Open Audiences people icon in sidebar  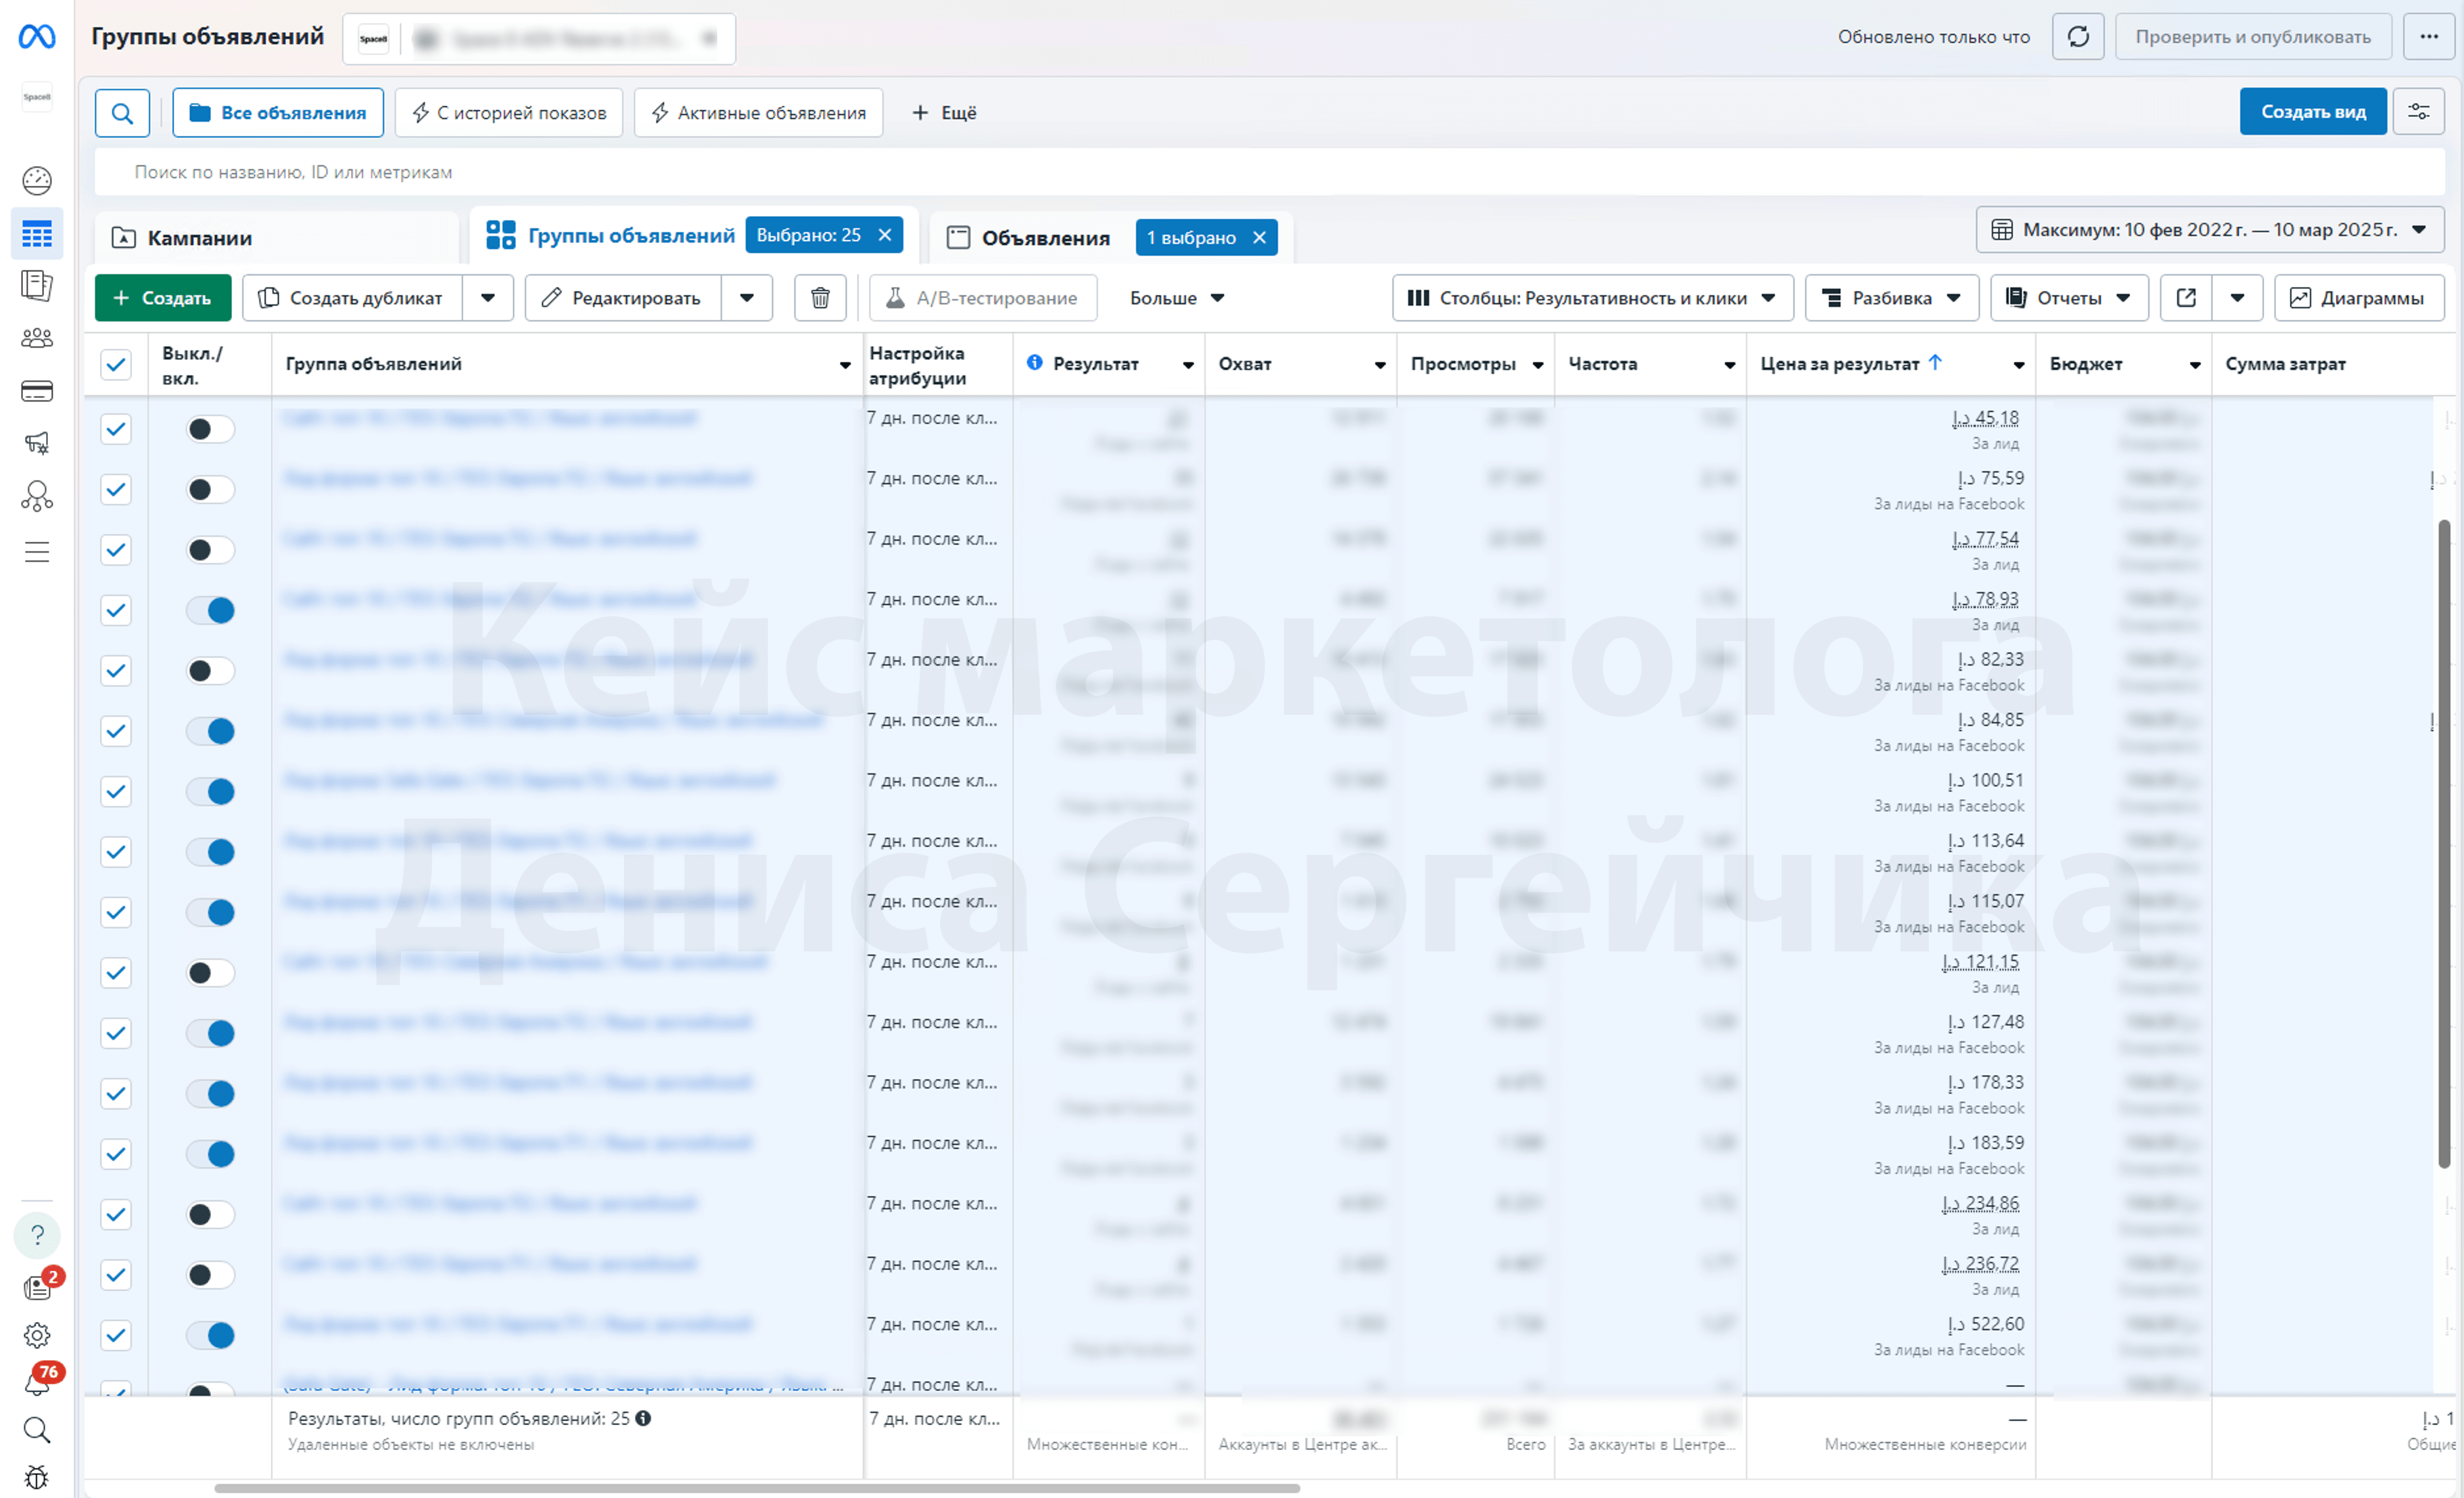(x=37, y=339)
